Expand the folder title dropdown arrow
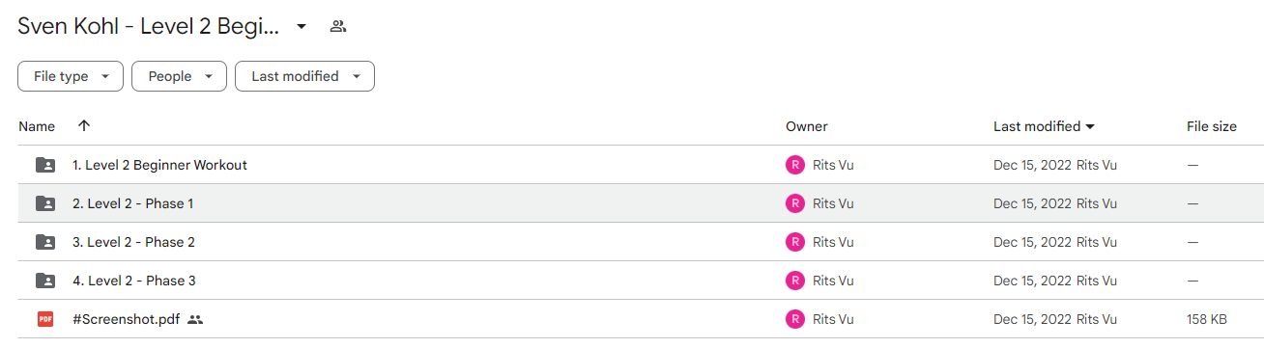 [302, 27]
